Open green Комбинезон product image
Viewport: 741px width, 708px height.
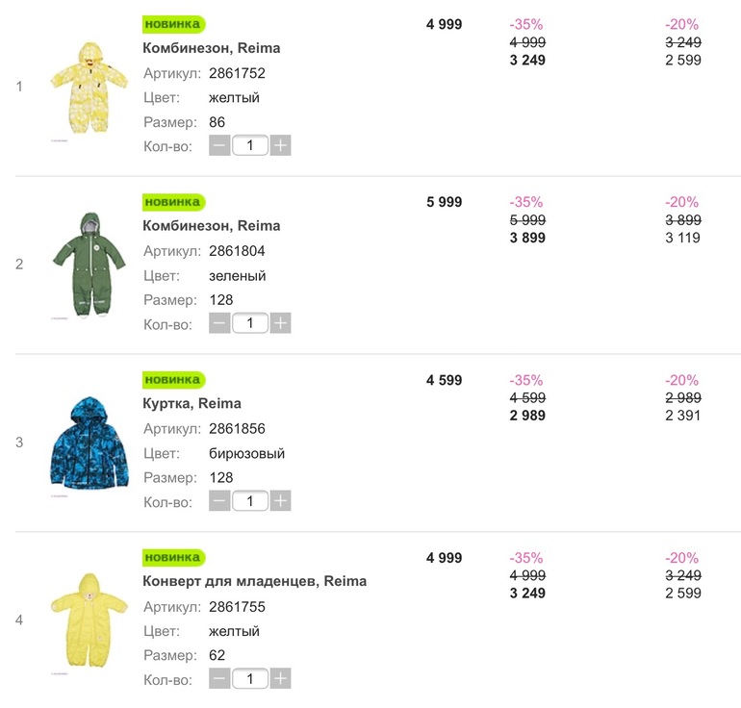coord(89,265)
